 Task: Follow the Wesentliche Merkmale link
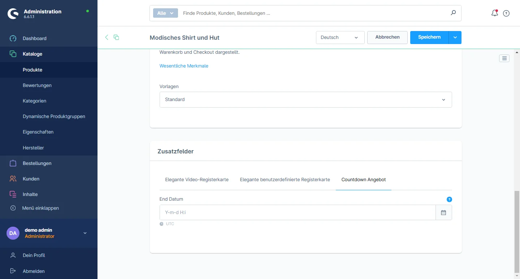point(184,66)
